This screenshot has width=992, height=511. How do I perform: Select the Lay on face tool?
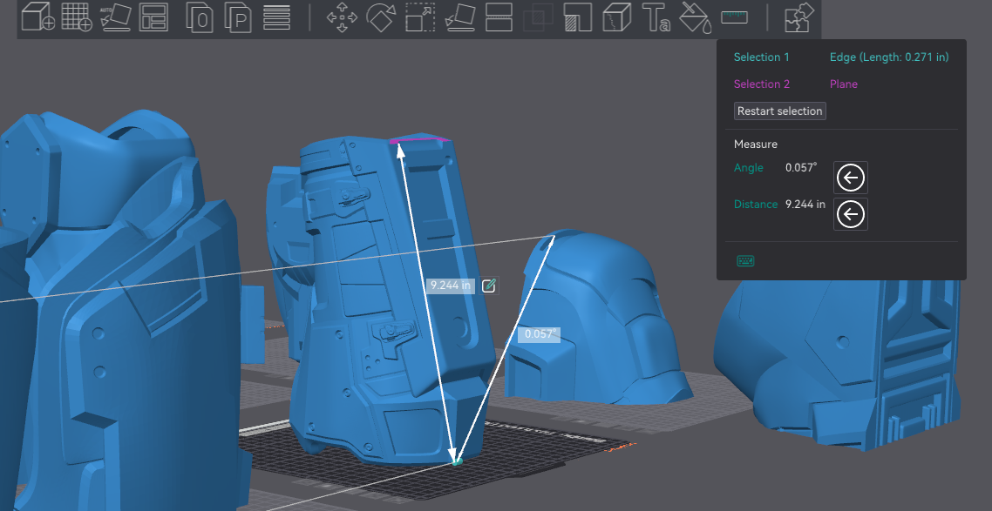tap(459, 17)
